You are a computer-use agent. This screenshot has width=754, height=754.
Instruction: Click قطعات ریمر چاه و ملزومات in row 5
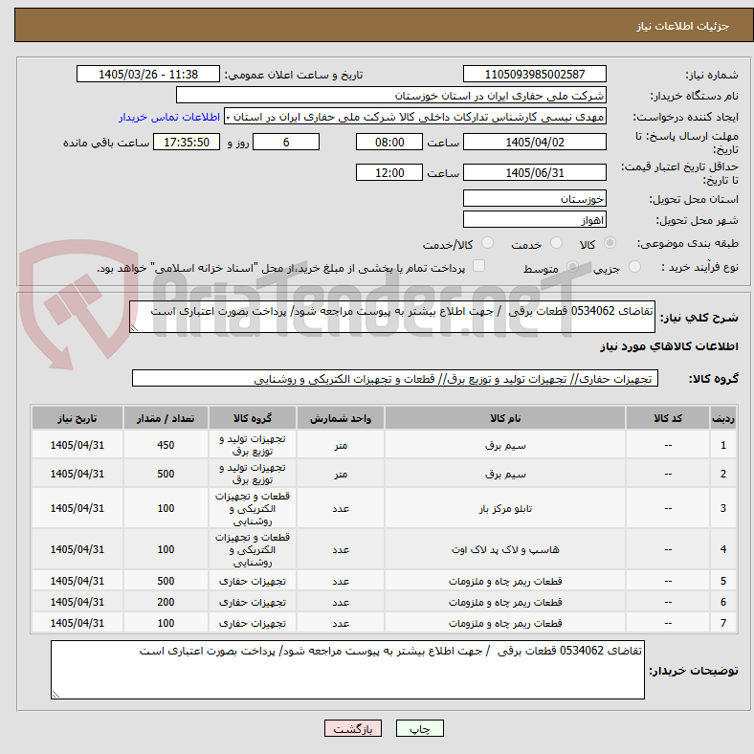[505, 581]
